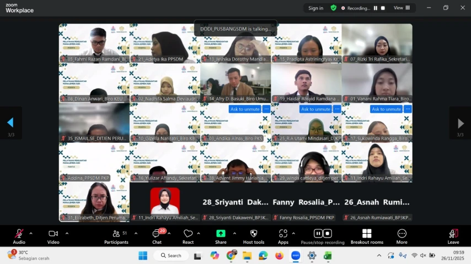Open the Apps panel

click(283, 236)
